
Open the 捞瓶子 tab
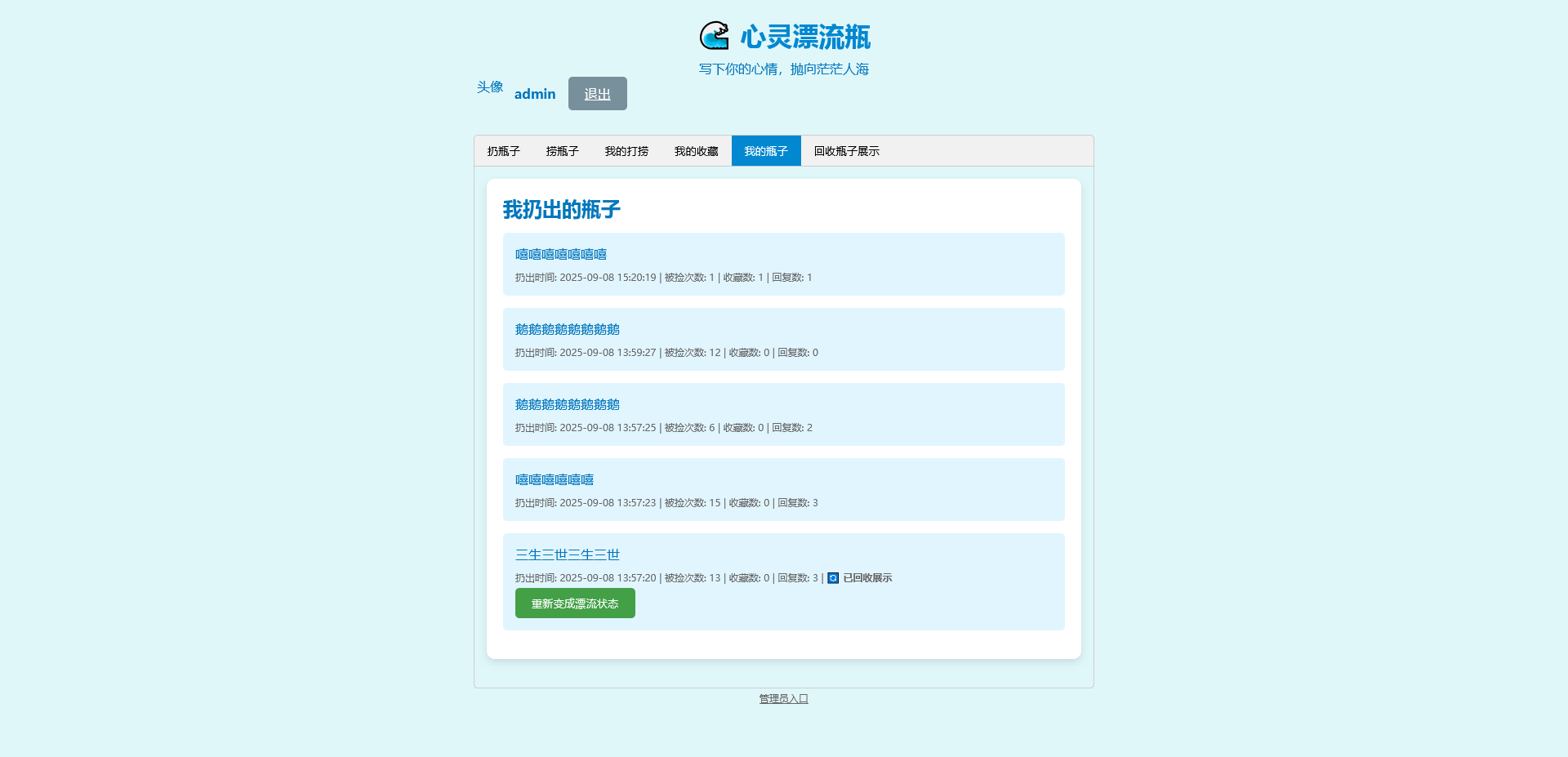[562, 151]
